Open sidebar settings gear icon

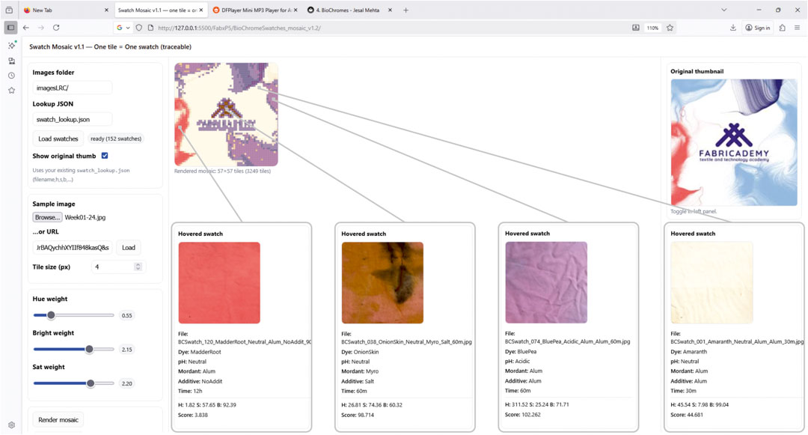point(11,425)
